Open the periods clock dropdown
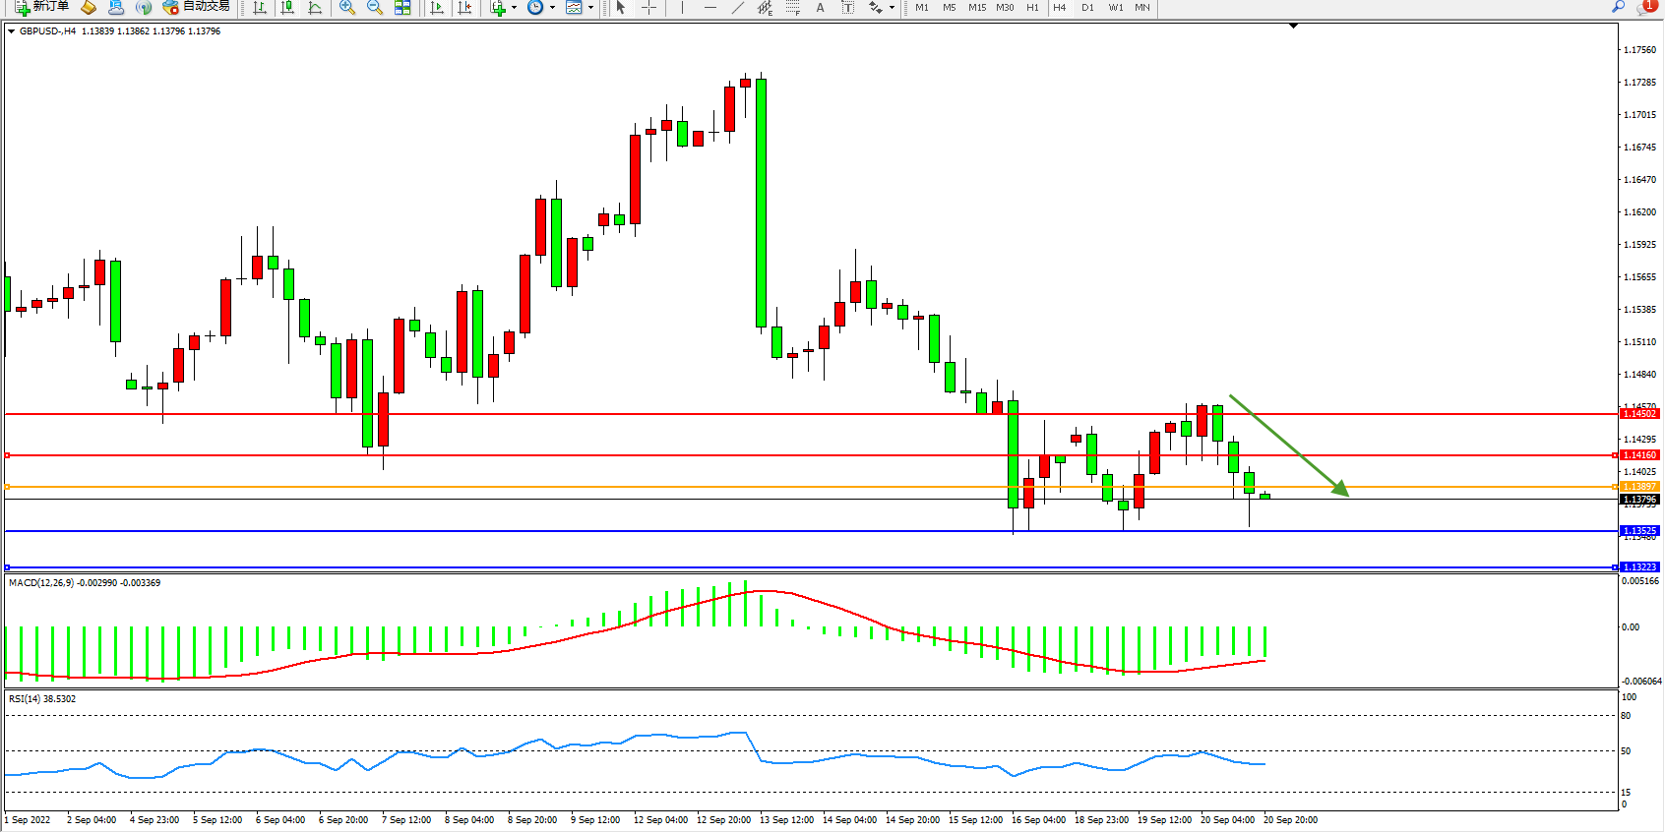Screen dimensions: 1665x833 click(x=552, y=8)
